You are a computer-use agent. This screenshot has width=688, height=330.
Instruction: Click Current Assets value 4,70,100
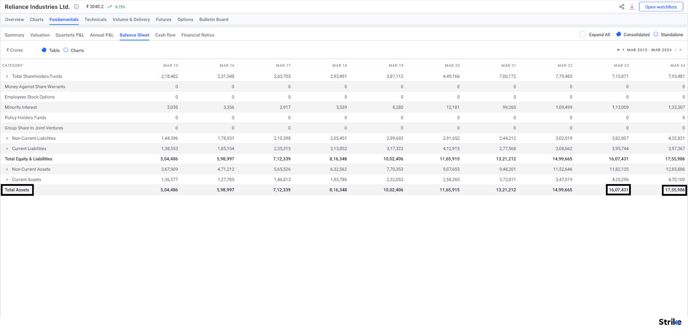(x=677, y=179)
